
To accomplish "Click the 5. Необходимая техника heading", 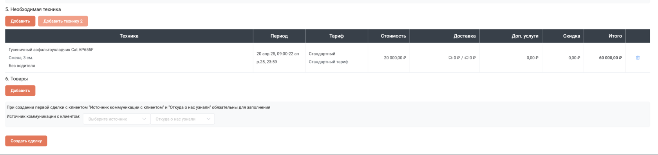I will 33,9.
